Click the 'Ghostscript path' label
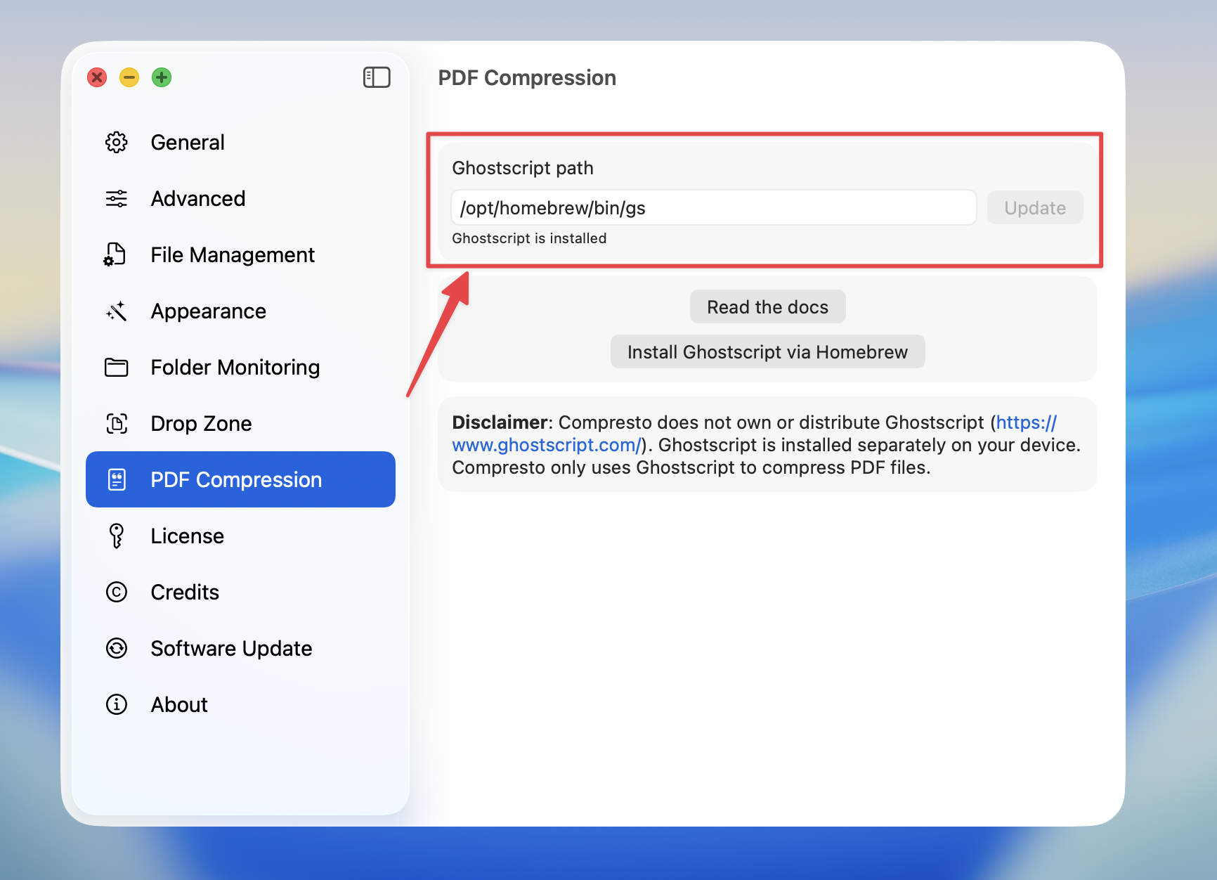The image size is (1217, 880). 523,168
